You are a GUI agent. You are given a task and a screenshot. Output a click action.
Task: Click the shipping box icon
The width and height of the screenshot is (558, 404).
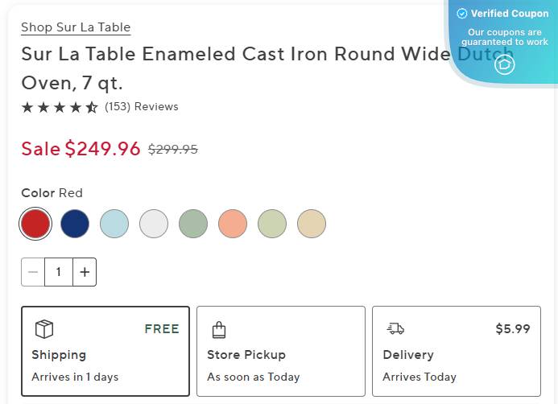(44, 329)
